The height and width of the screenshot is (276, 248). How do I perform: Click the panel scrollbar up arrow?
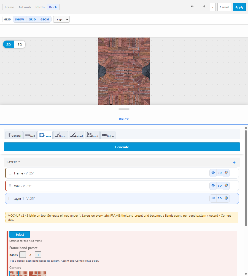[246, 128]
